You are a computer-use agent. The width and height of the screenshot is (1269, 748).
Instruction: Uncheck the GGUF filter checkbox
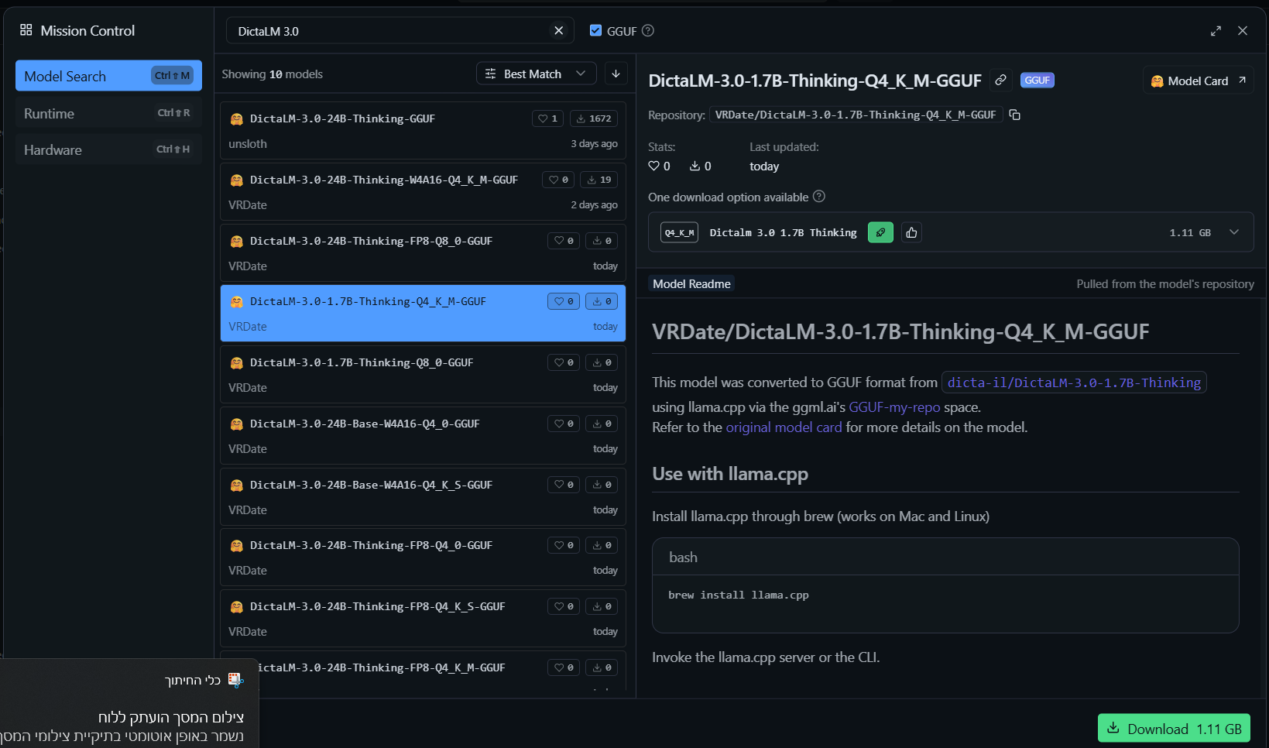(595, 30)
